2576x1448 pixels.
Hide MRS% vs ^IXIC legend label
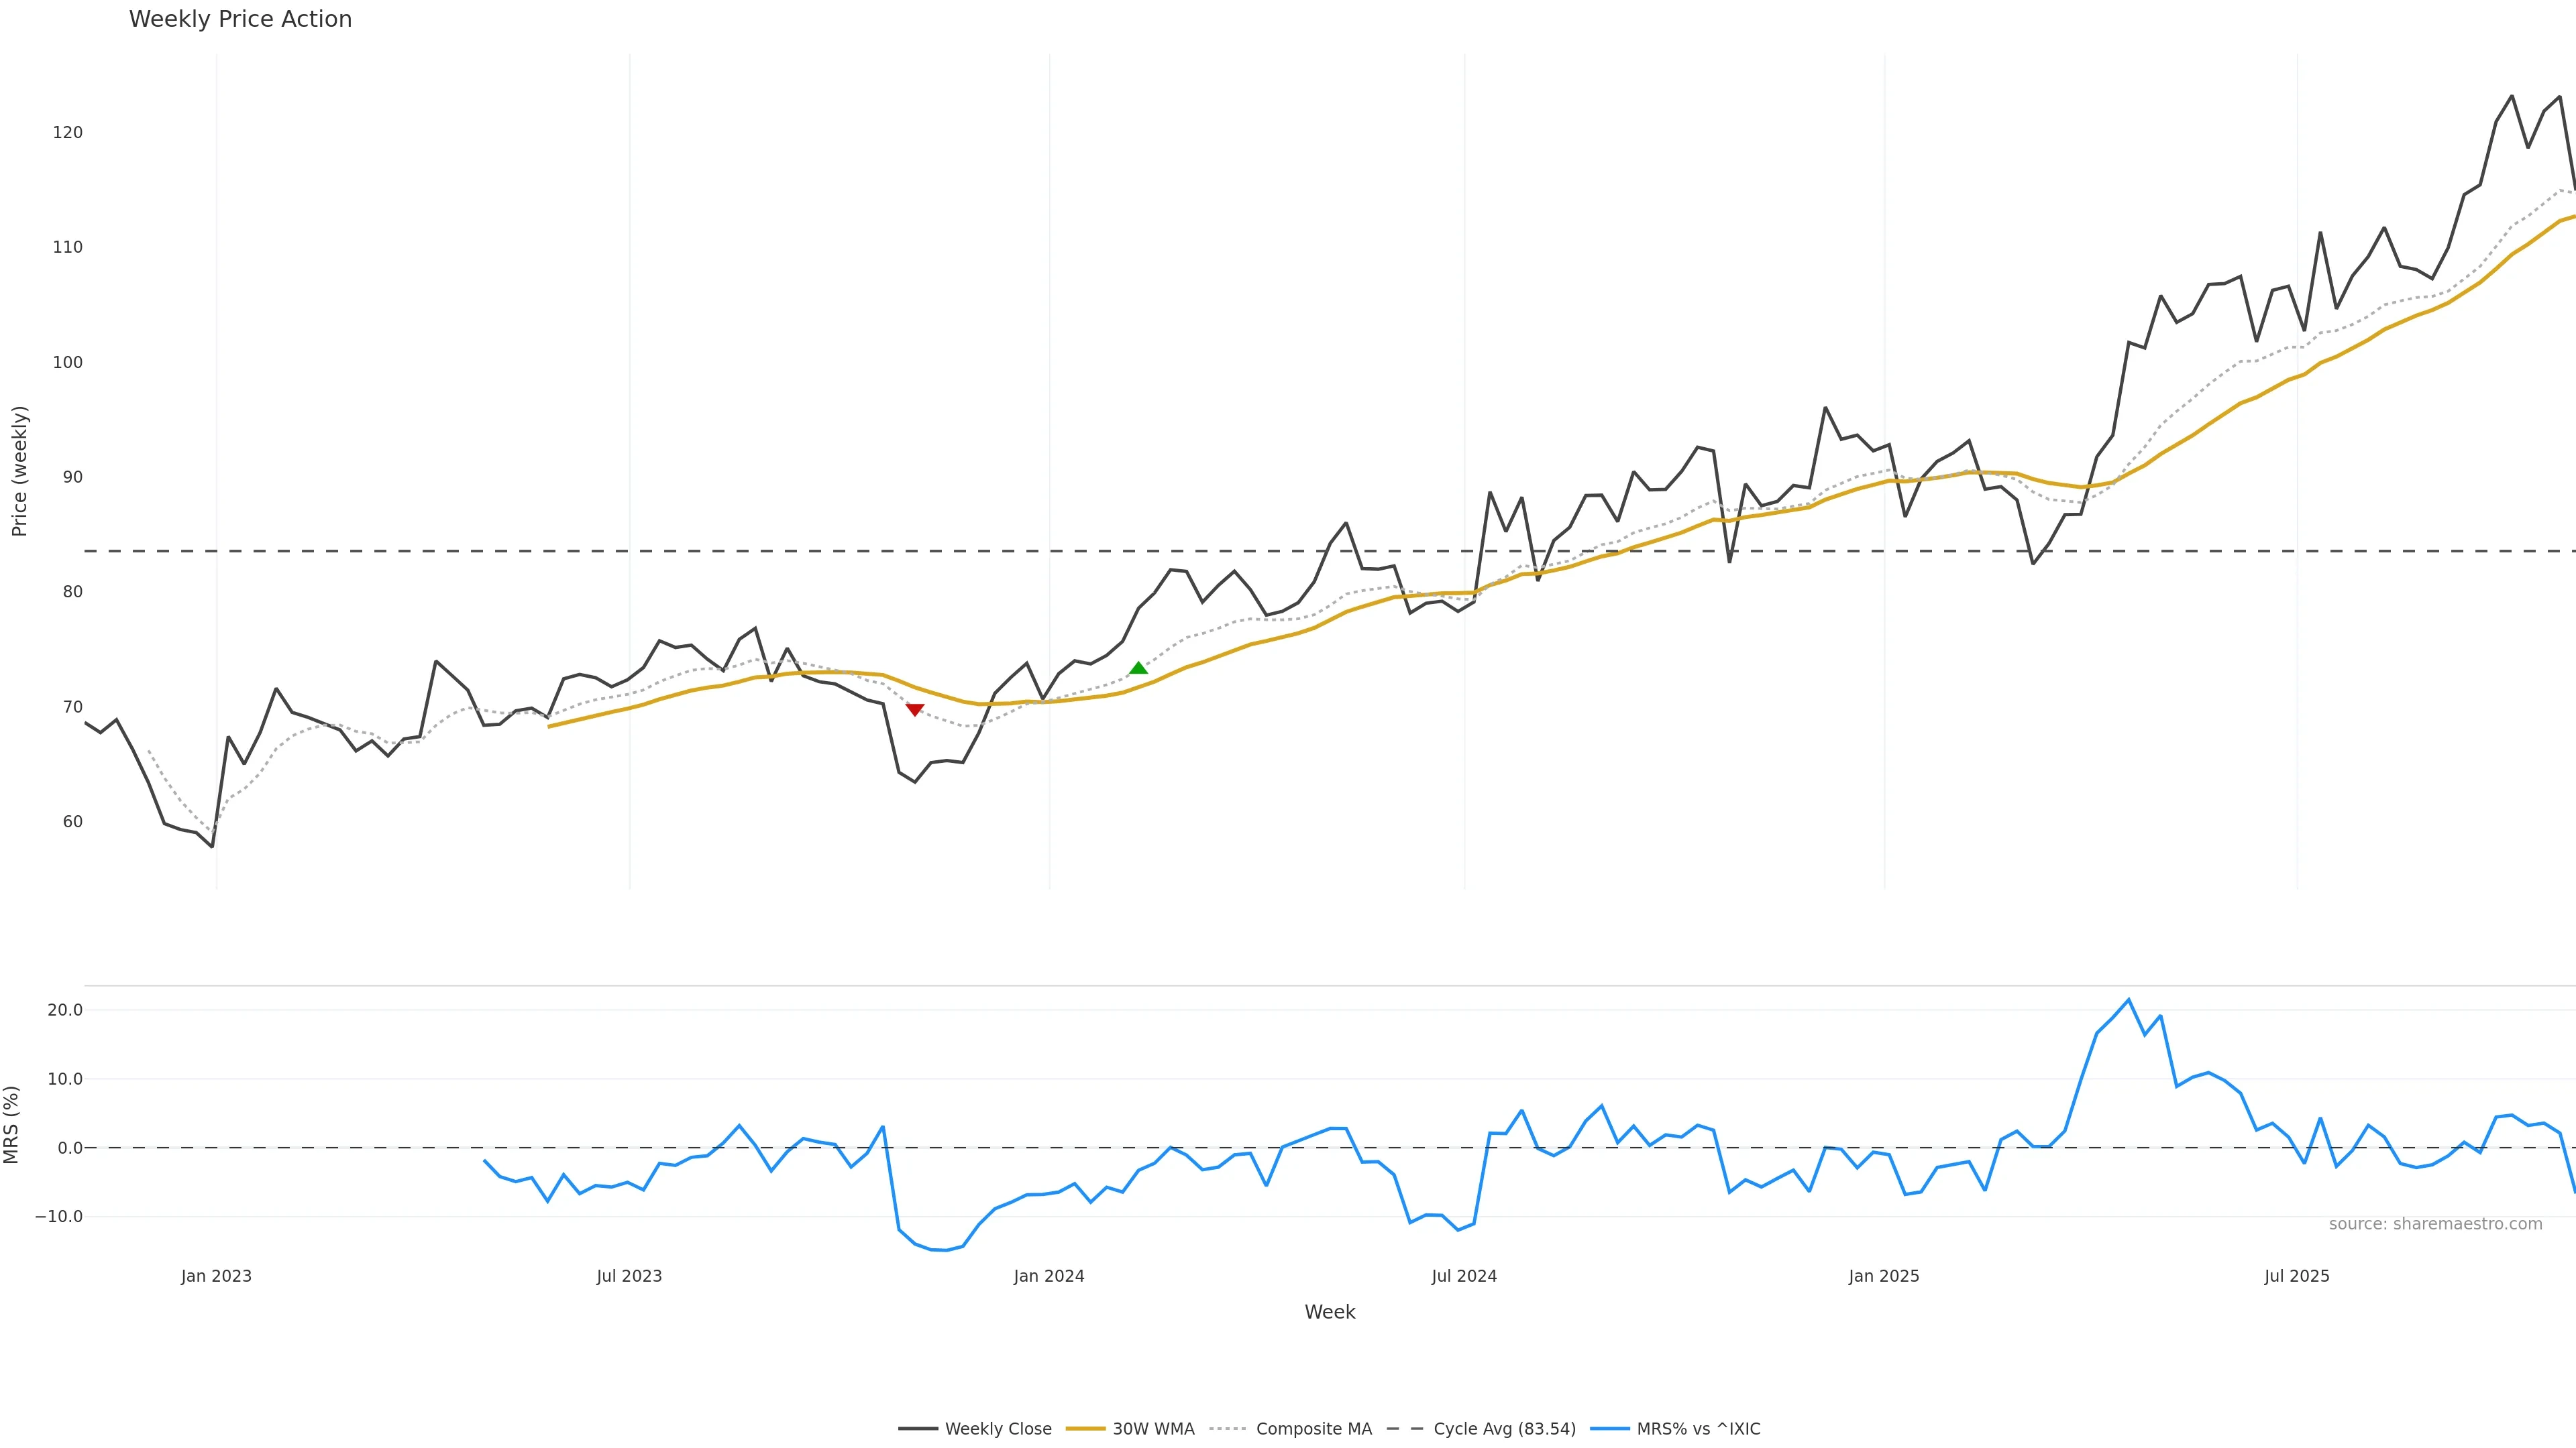coord(1698,1429)
